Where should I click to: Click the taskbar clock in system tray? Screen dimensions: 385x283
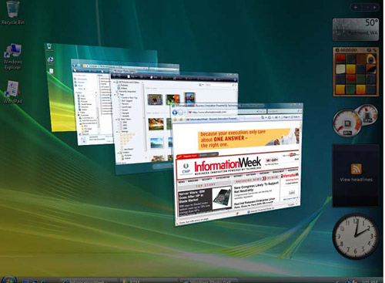(x=370, y=281)
